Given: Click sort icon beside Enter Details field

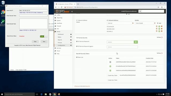Looking at the screenshot, I should [155, 23].
